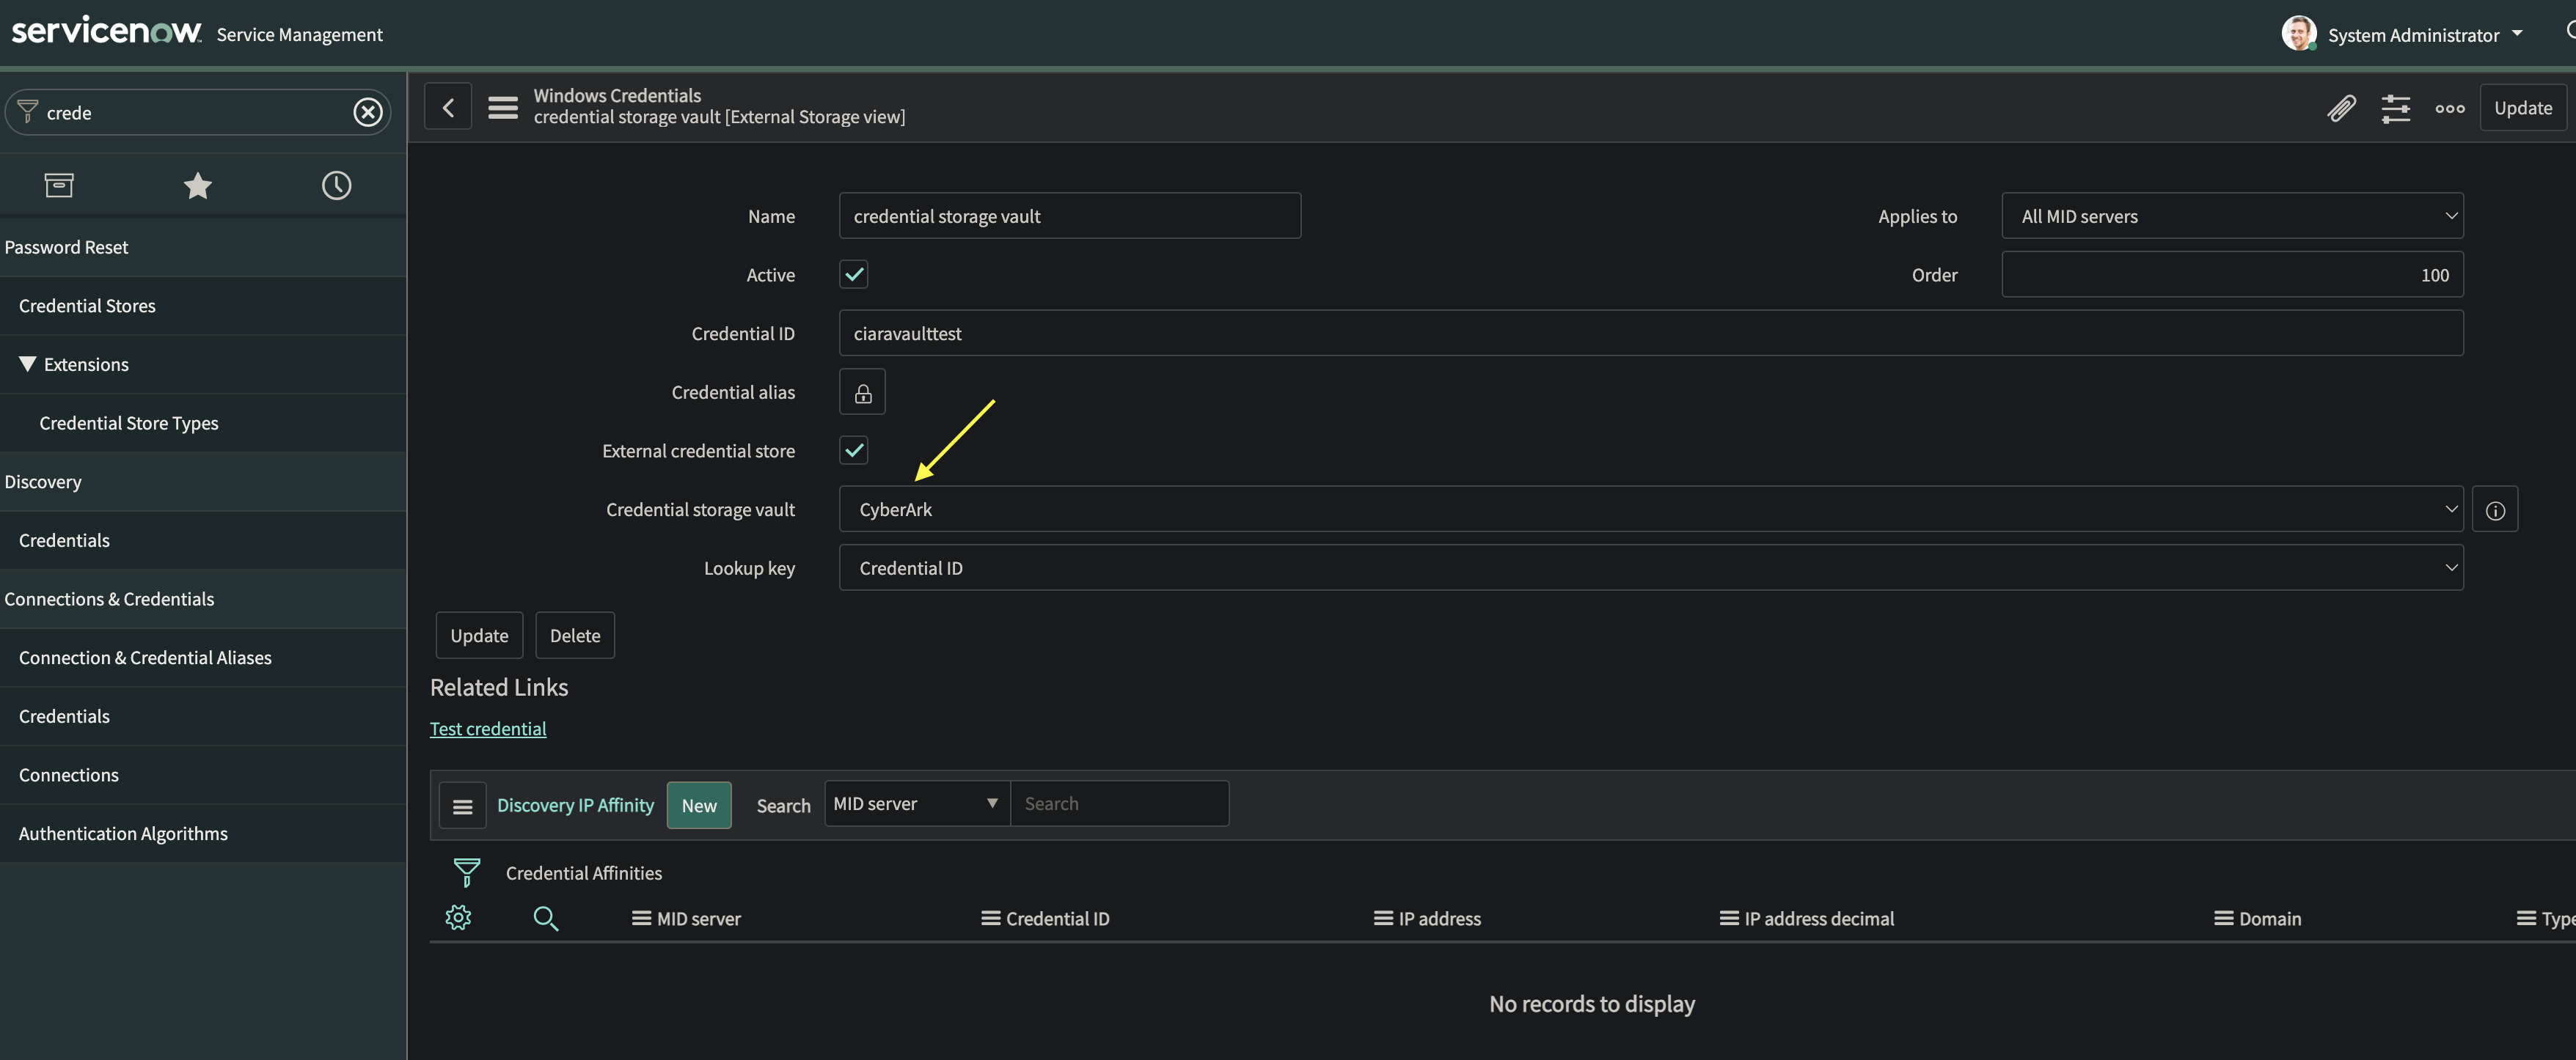
Task: Click info icon beside Credential storage vault
Action: 2495,510
